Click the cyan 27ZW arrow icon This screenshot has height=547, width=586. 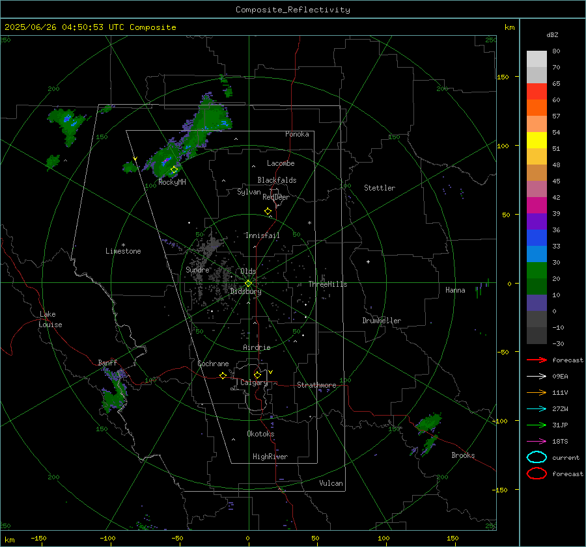click(537, 409)
